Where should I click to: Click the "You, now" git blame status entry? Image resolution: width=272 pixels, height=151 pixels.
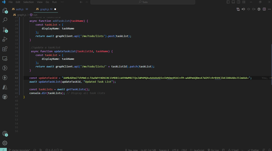pos(131,150)
